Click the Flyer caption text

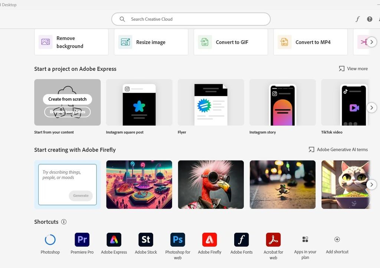(x=182, y=132)
